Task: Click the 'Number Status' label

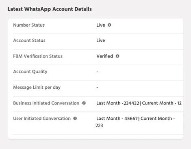Action: click(x=29, y=25)
